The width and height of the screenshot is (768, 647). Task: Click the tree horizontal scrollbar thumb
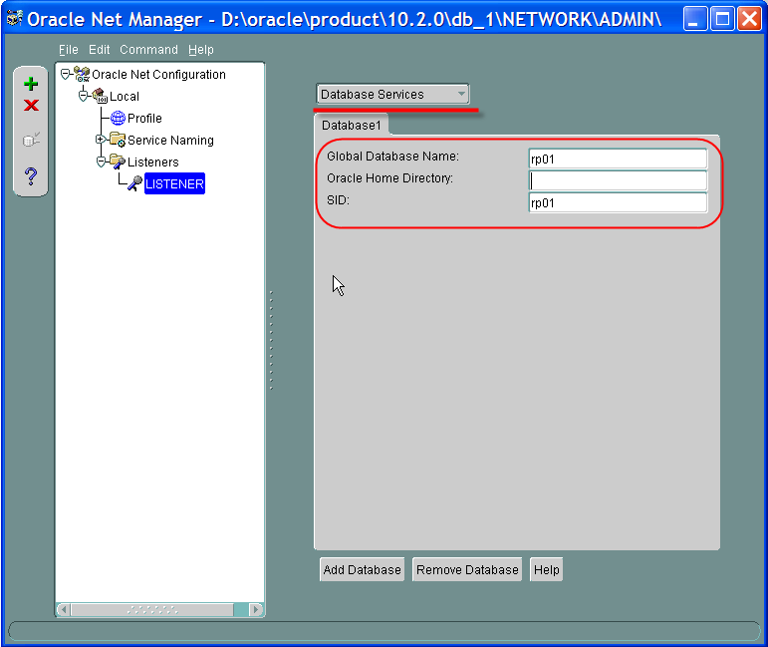click(152, 609)
